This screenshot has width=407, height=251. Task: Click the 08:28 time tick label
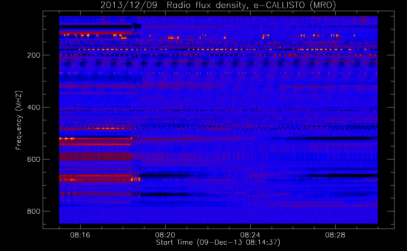coord(335,235)
